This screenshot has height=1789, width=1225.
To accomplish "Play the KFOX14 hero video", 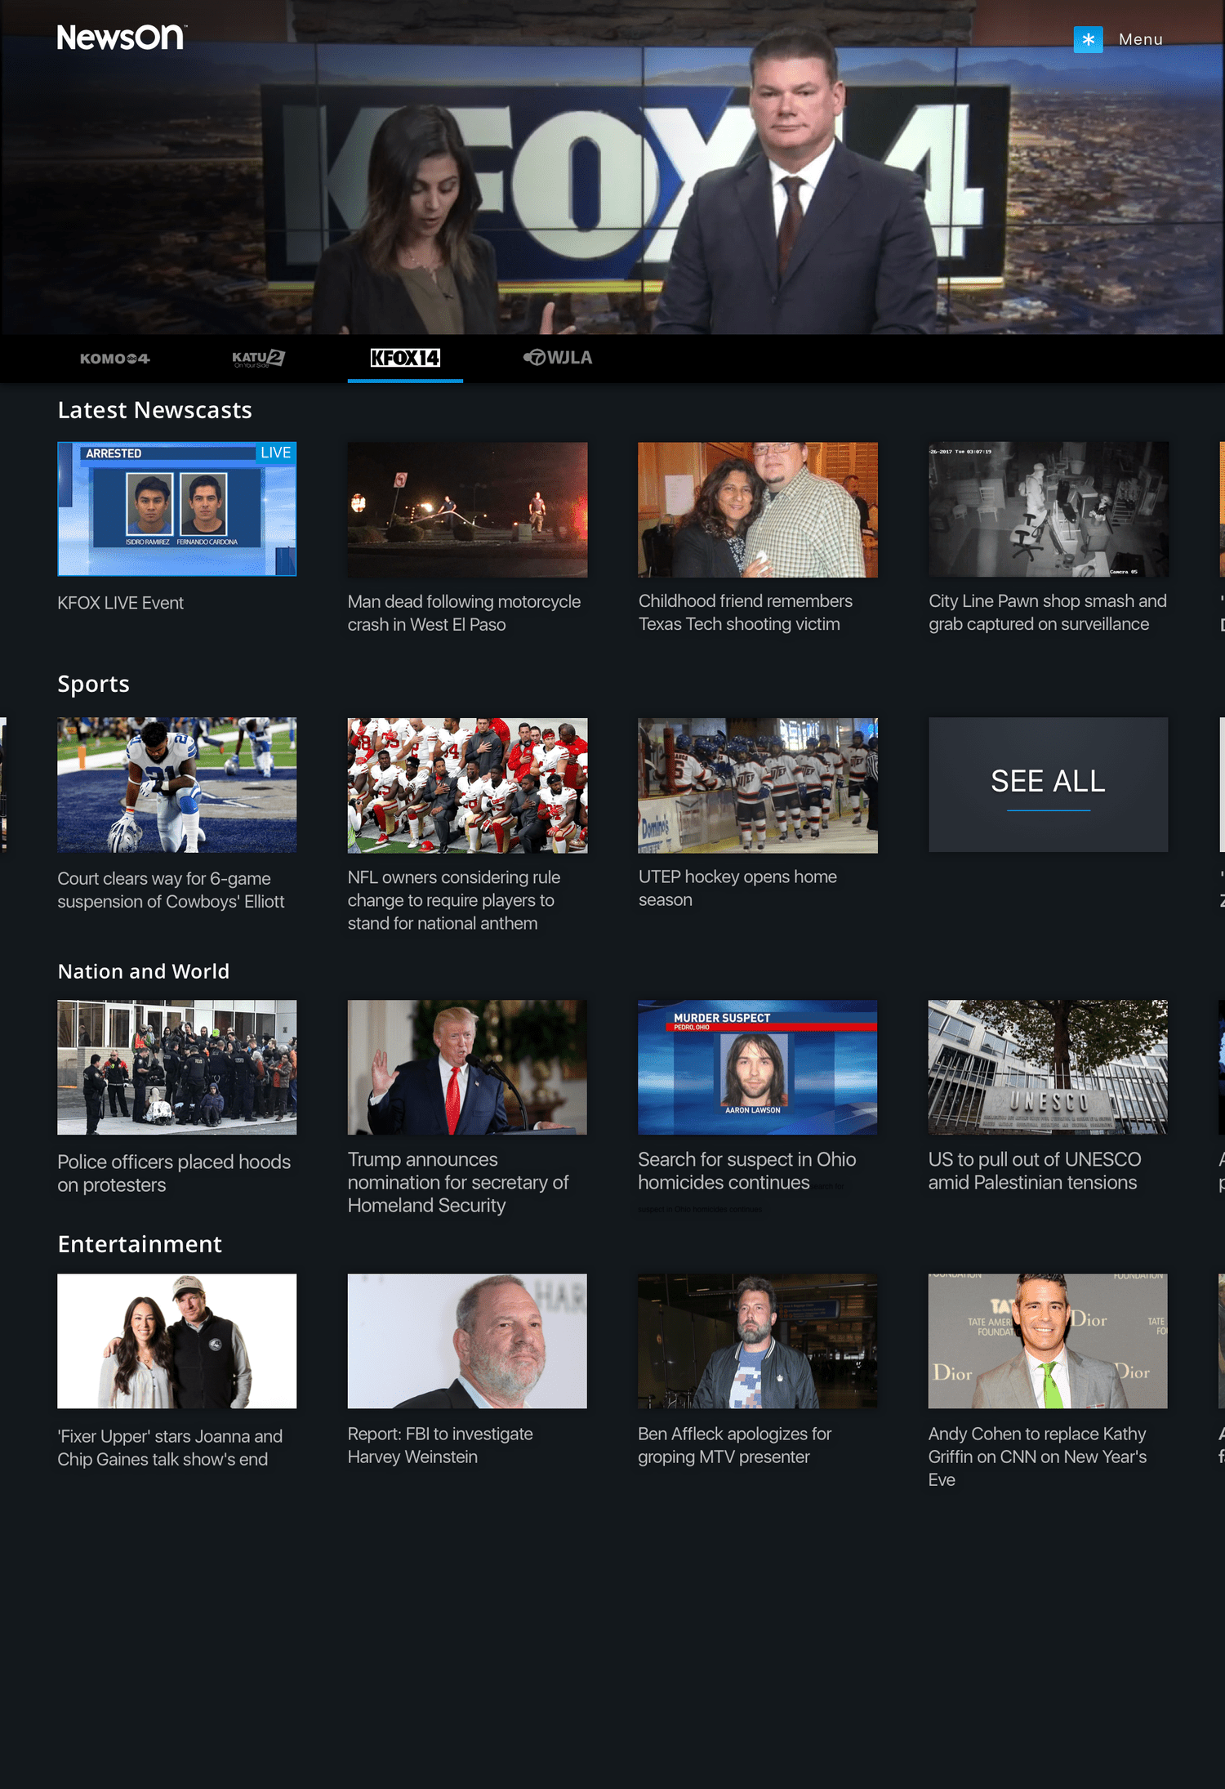I will pos(612,167).
